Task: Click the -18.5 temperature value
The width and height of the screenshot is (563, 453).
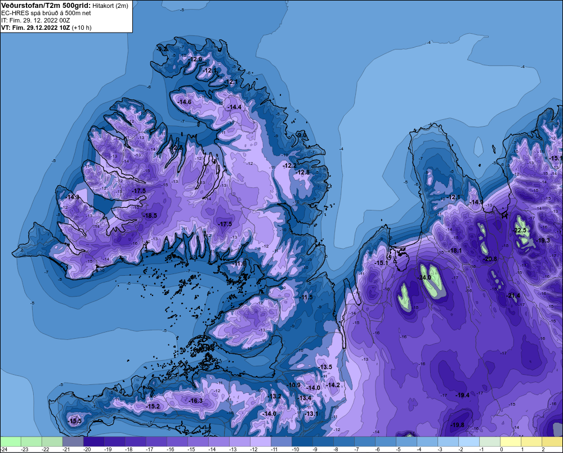Action: [x=150, y=216]
